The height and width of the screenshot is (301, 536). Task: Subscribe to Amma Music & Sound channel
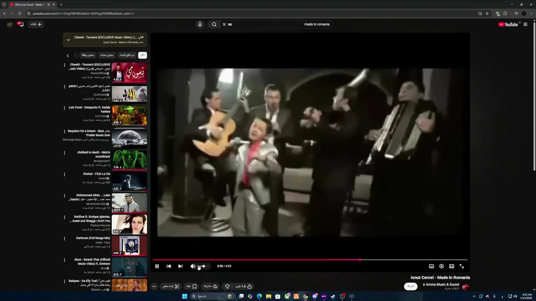click(410, 286)
